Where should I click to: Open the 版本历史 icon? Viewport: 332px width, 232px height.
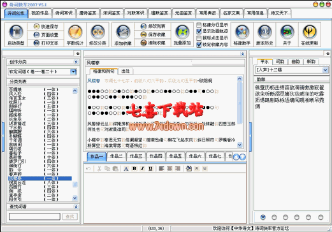point(264,34)
